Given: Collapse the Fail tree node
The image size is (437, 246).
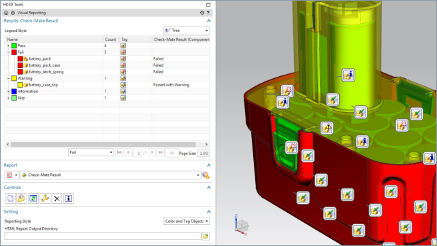Looking at the screenshot, I should (x=8, y=52).
